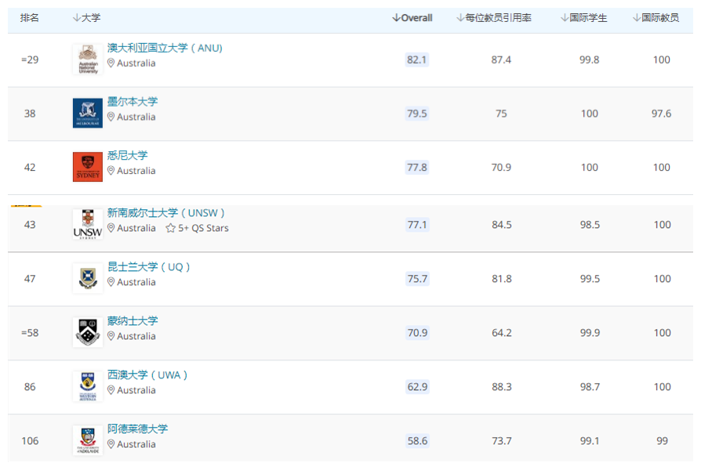Click the University of Sydney logo
The height and width of the screenshot is (470, 701).
(88, 167)
